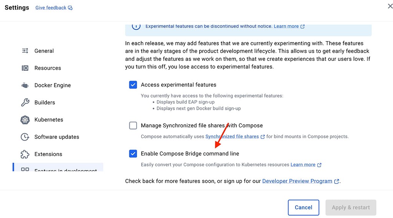The image size is (393, 218).
Task: Go to Docker Engine settings
Action: coord(53,85)
